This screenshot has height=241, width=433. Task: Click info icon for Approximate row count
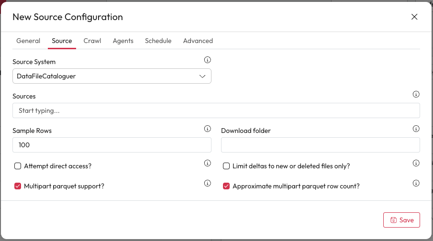416,183
